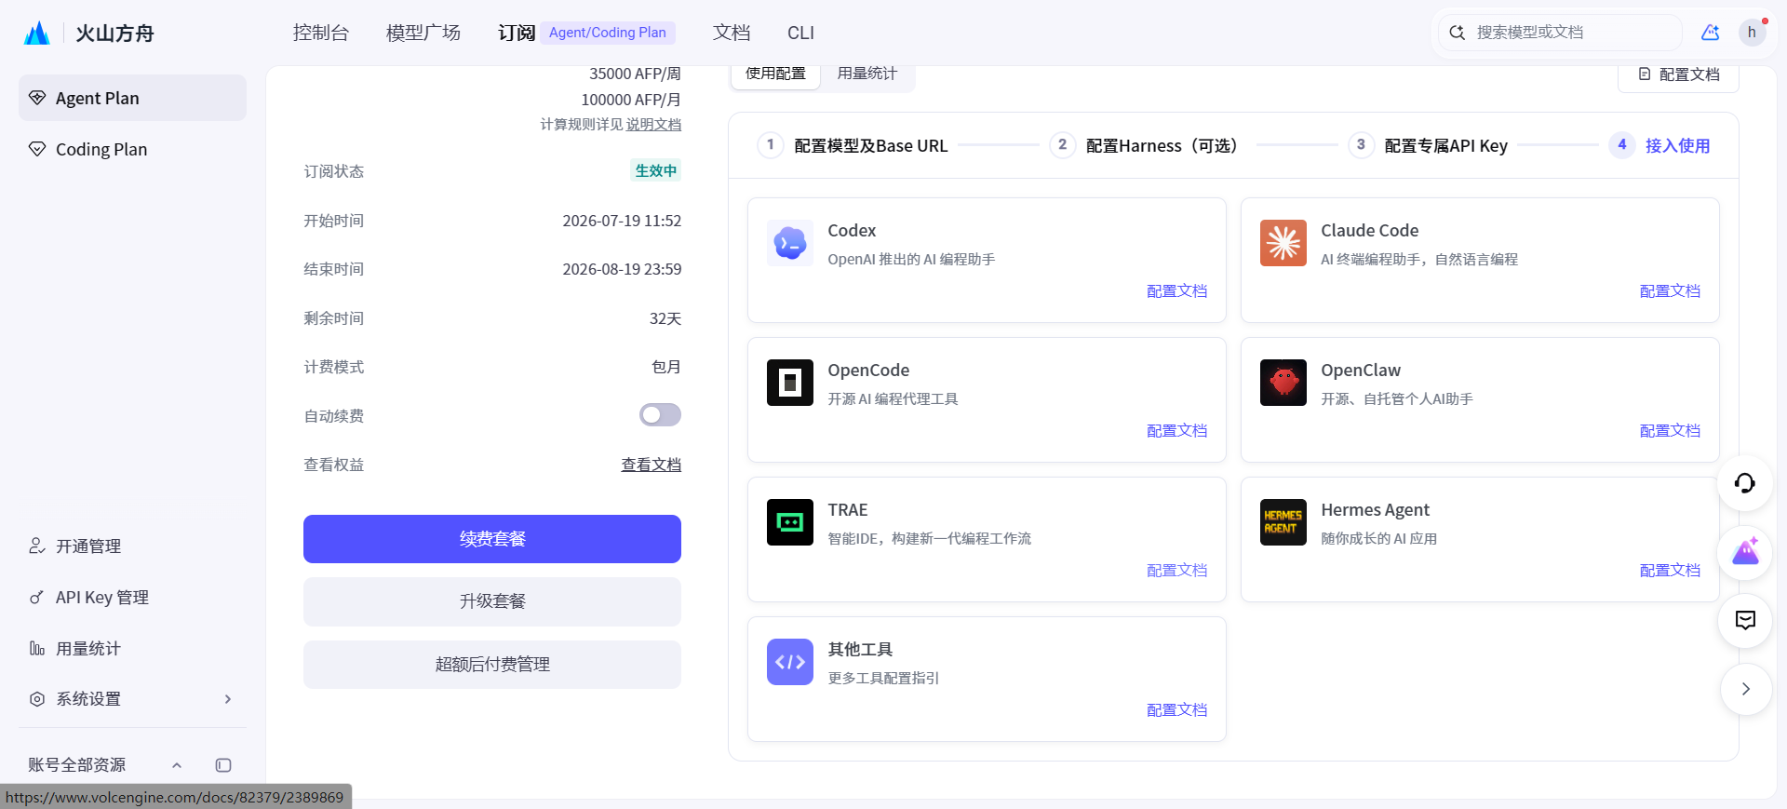
Task: Open the 控制台 top menu
Action: click(x=320, y=33)
